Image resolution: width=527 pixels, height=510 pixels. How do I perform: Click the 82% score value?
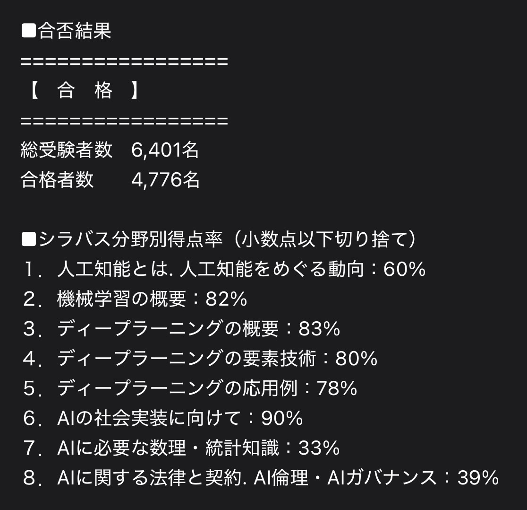pos(227,299)
